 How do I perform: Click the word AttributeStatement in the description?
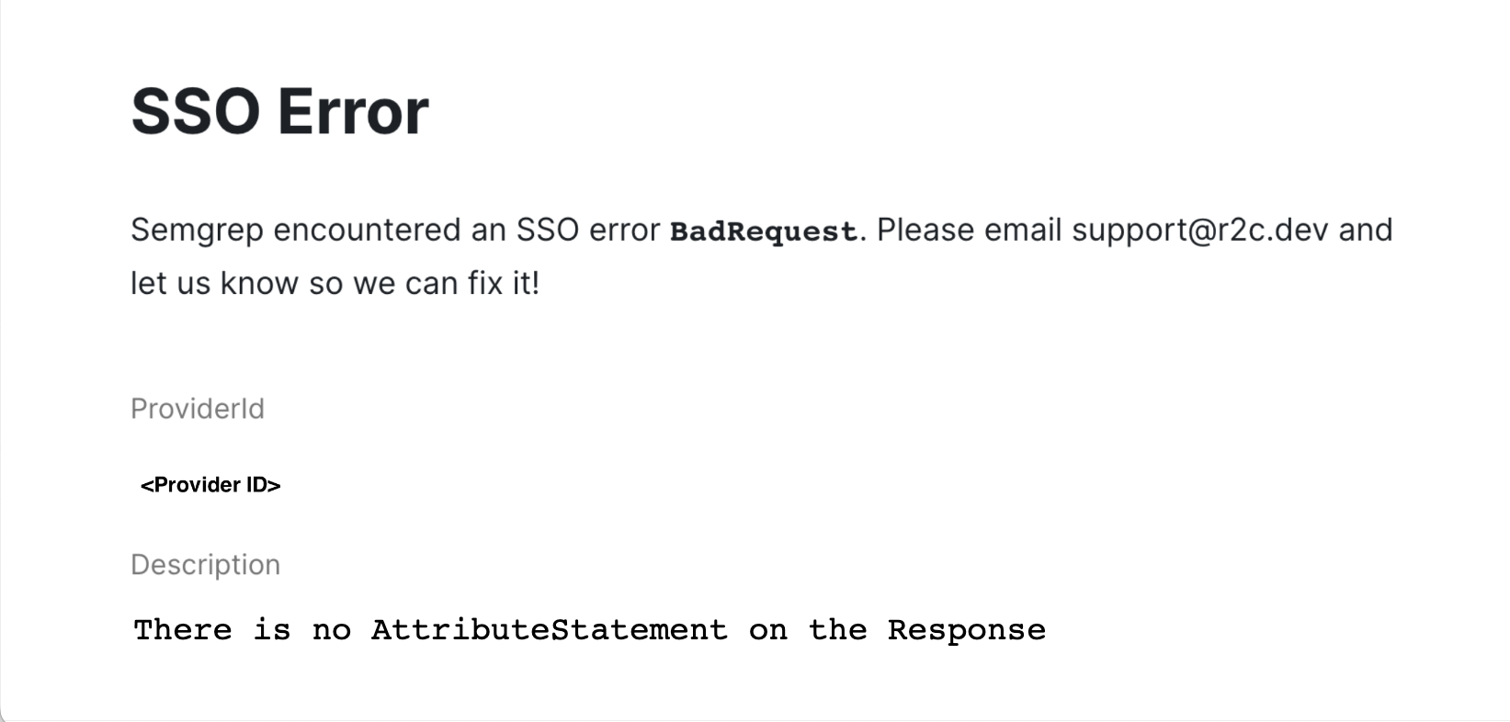[x=549, y=630]
